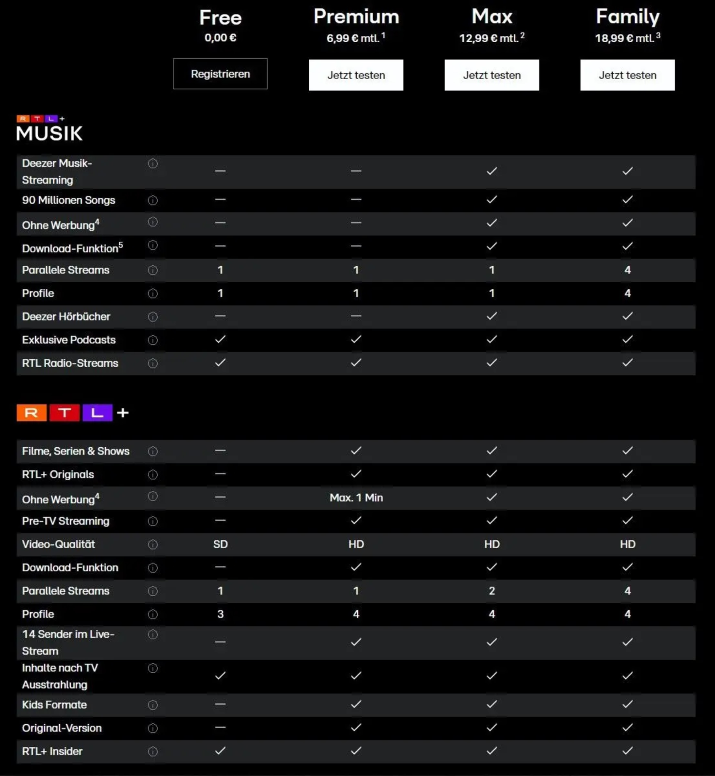Open the Exklusive Podcasts info icon

click(x=153, y=340)
